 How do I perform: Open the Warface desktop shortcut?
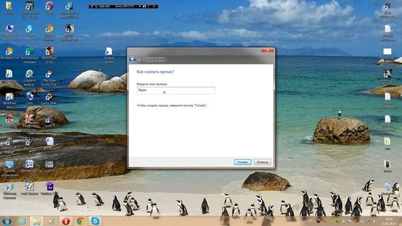pos(30,144)
